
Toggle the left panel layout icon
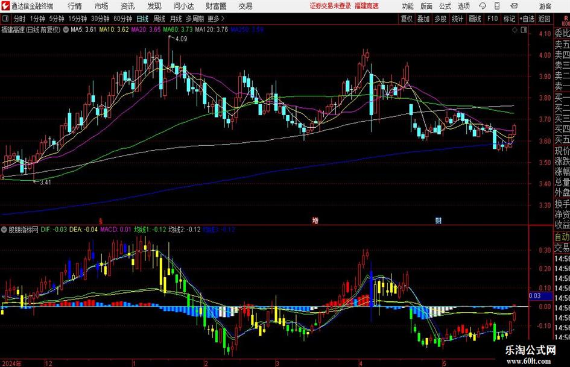tap(5, 19)
